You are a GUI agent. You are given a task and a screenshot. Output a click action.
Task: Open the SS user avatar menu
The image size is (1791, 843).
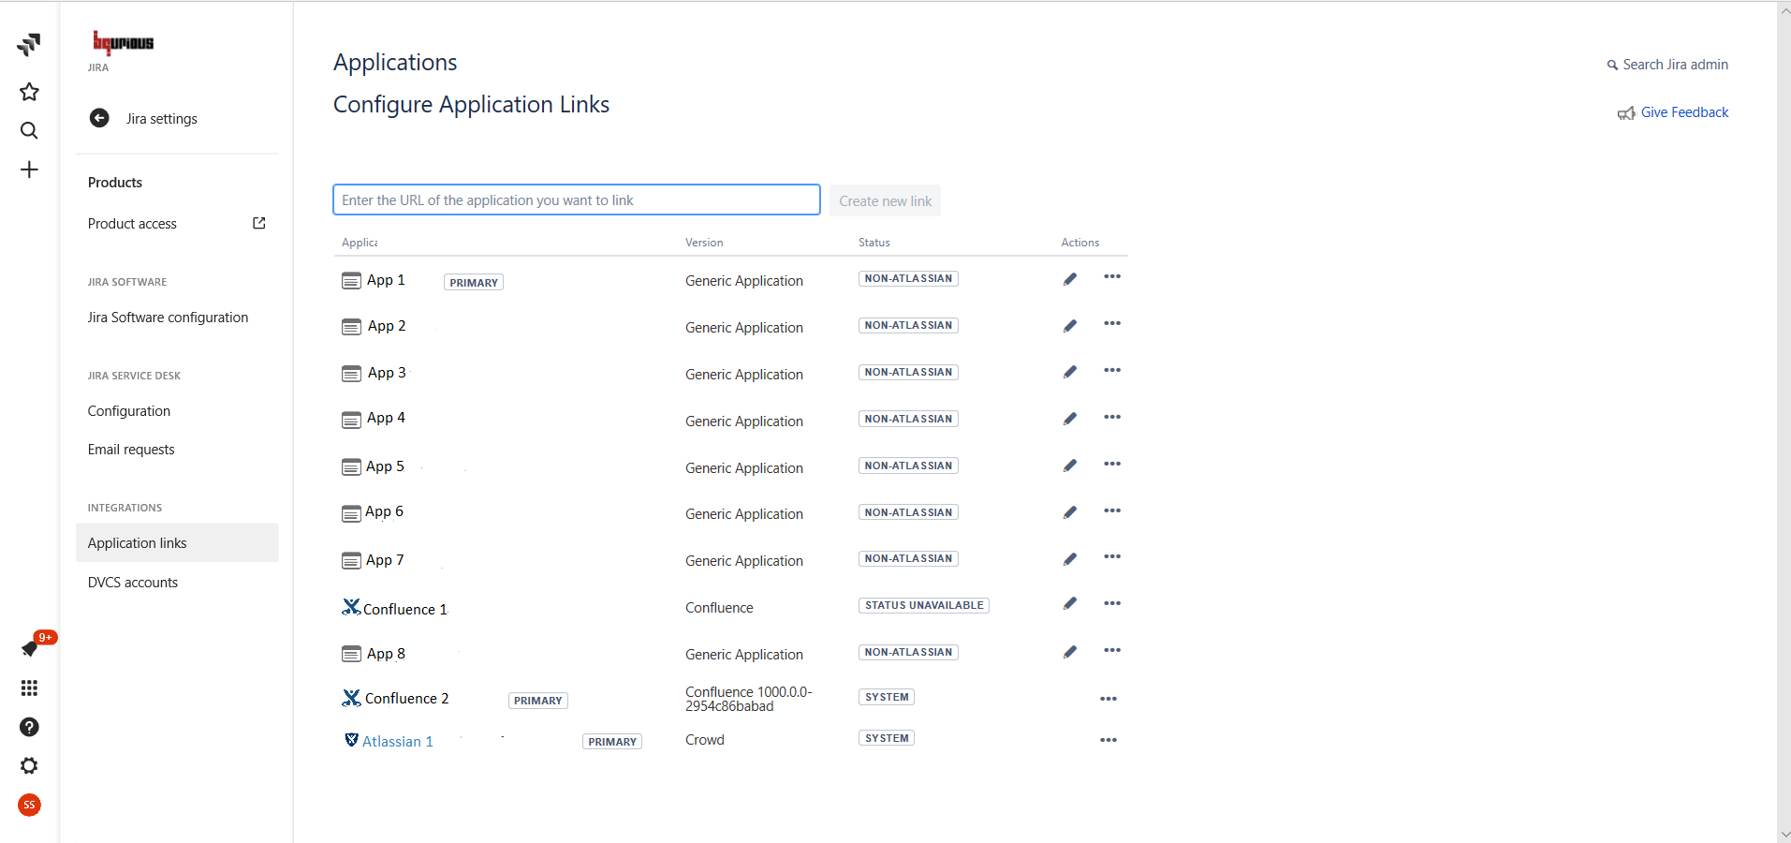[x=29, y=805]
